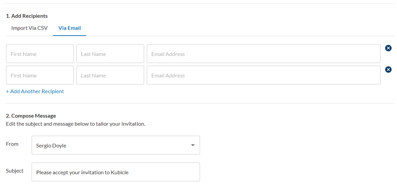Switch to the Import Via CSV tab
This screenshot has height=186, width=397.
point(29,28)
